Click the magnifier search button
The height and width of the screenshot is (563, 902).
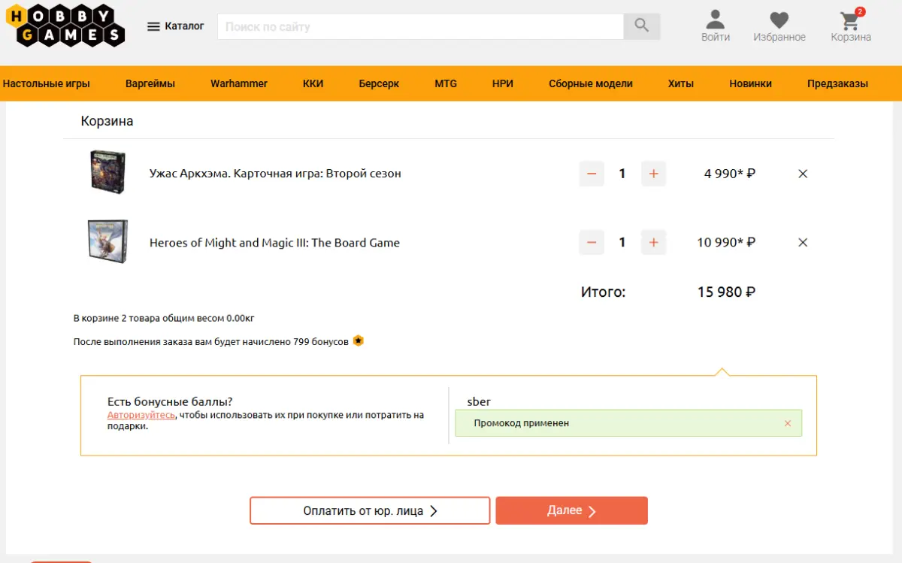click(x=642, y=26)
